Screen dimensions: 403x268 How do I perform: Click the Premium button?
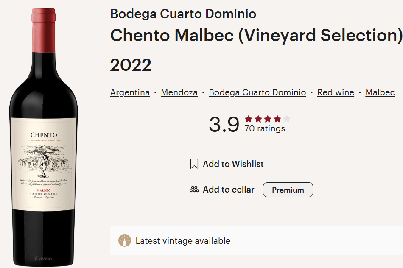click(x=288, y=190)
